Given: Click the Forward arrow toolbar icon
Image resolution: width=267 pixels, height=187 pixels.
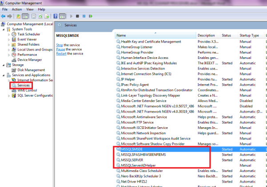Looking at the screenshot, I should tap(10, 16).
